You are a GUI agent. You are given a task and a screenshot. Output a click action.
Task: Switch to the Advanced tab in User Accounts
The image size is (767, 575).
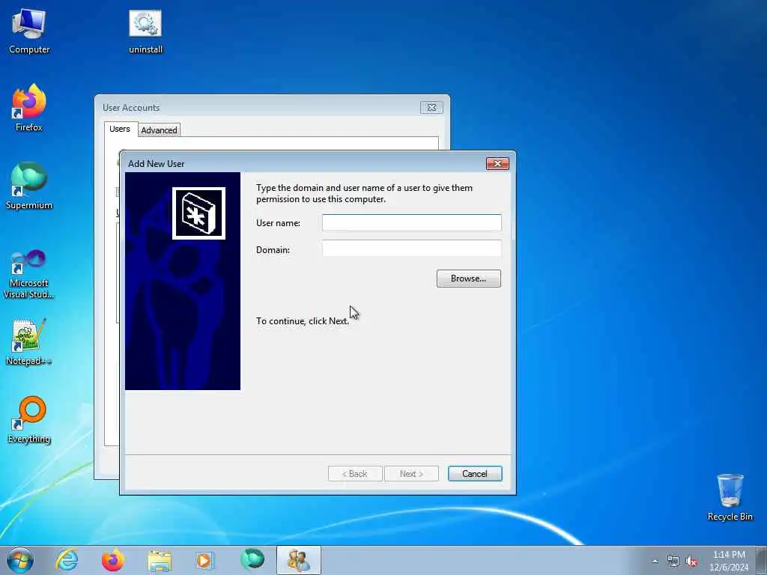pos(159,130)
